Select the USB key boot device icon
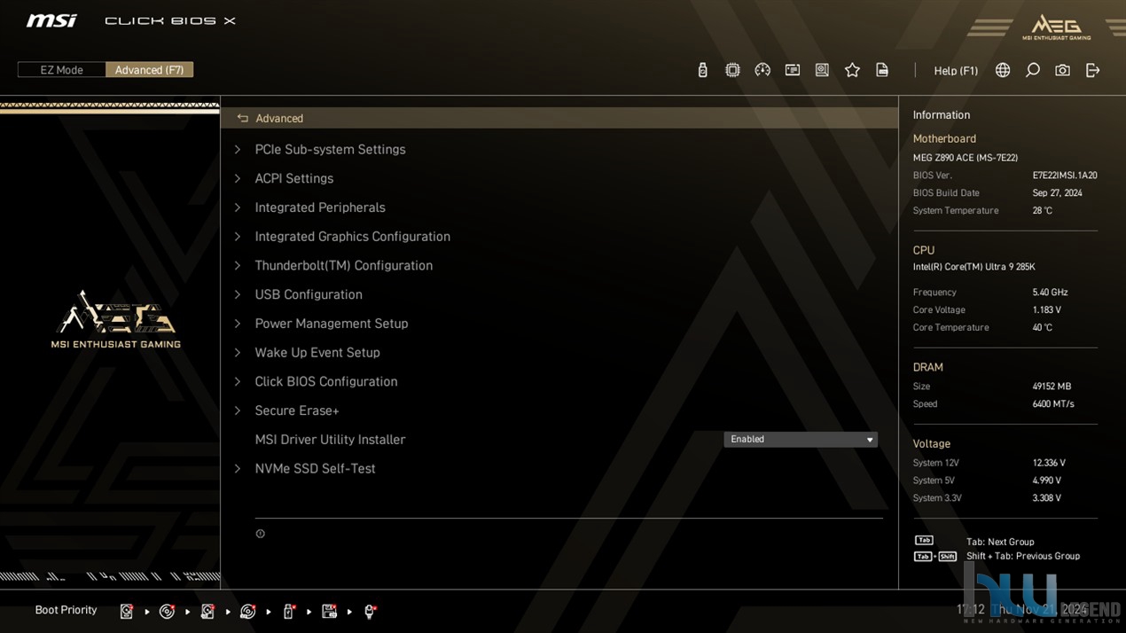Image resolution: width=1126 pixels, height=633 pixels. click(x=288, y=611)
